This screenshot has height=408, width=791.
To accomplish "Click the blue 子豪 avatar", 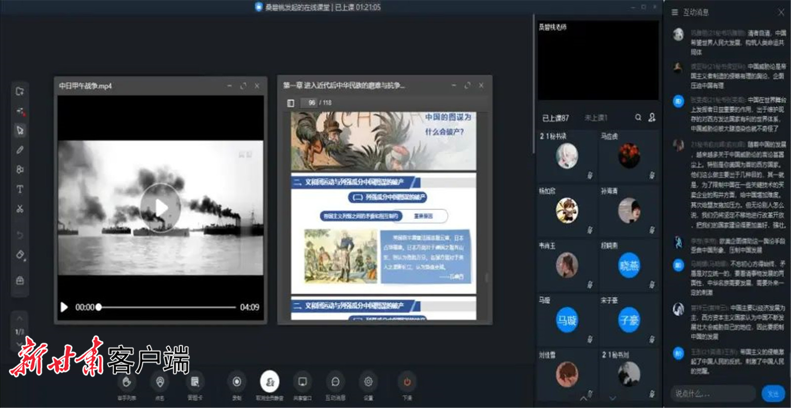I will 629,321.
